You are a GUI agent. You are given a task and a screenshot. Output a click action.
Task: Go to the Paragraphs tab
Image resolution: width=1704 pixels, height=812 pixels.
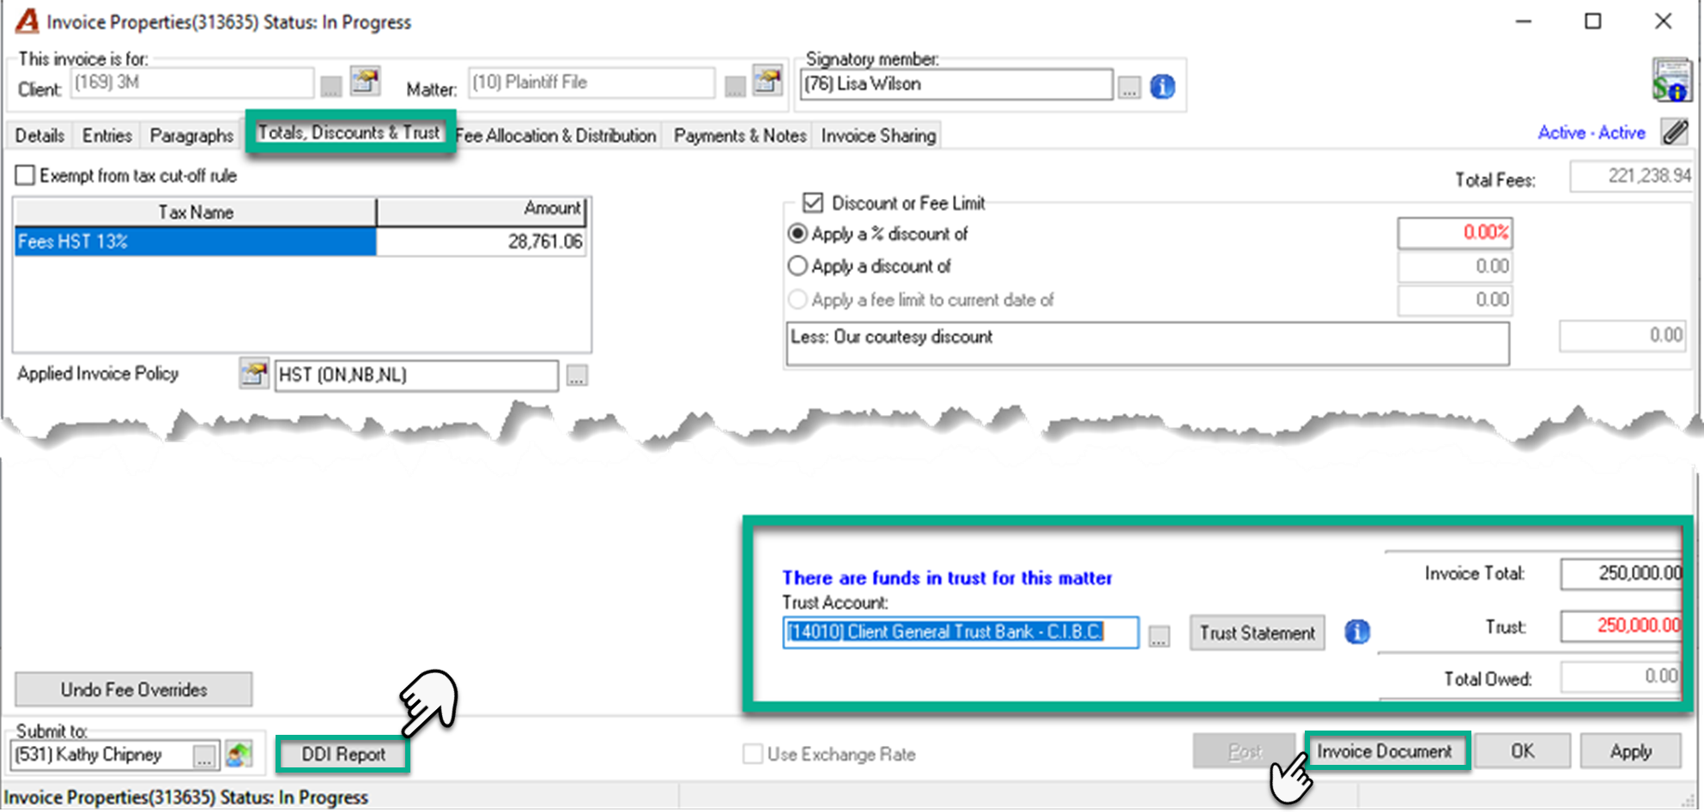pyautogui.click(x=191, y=135)
